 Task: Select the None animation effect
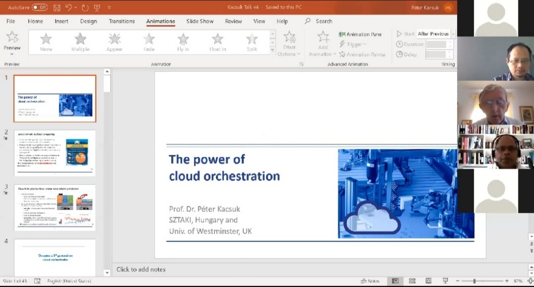pos(46,42)
